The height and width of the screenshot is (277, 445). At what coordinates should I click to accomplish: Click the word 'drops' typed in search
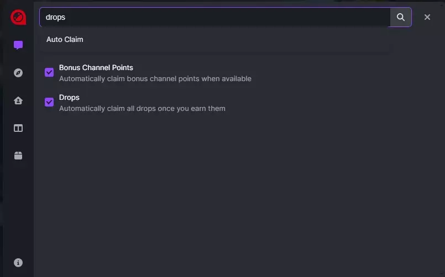click(x=56, y=17)
